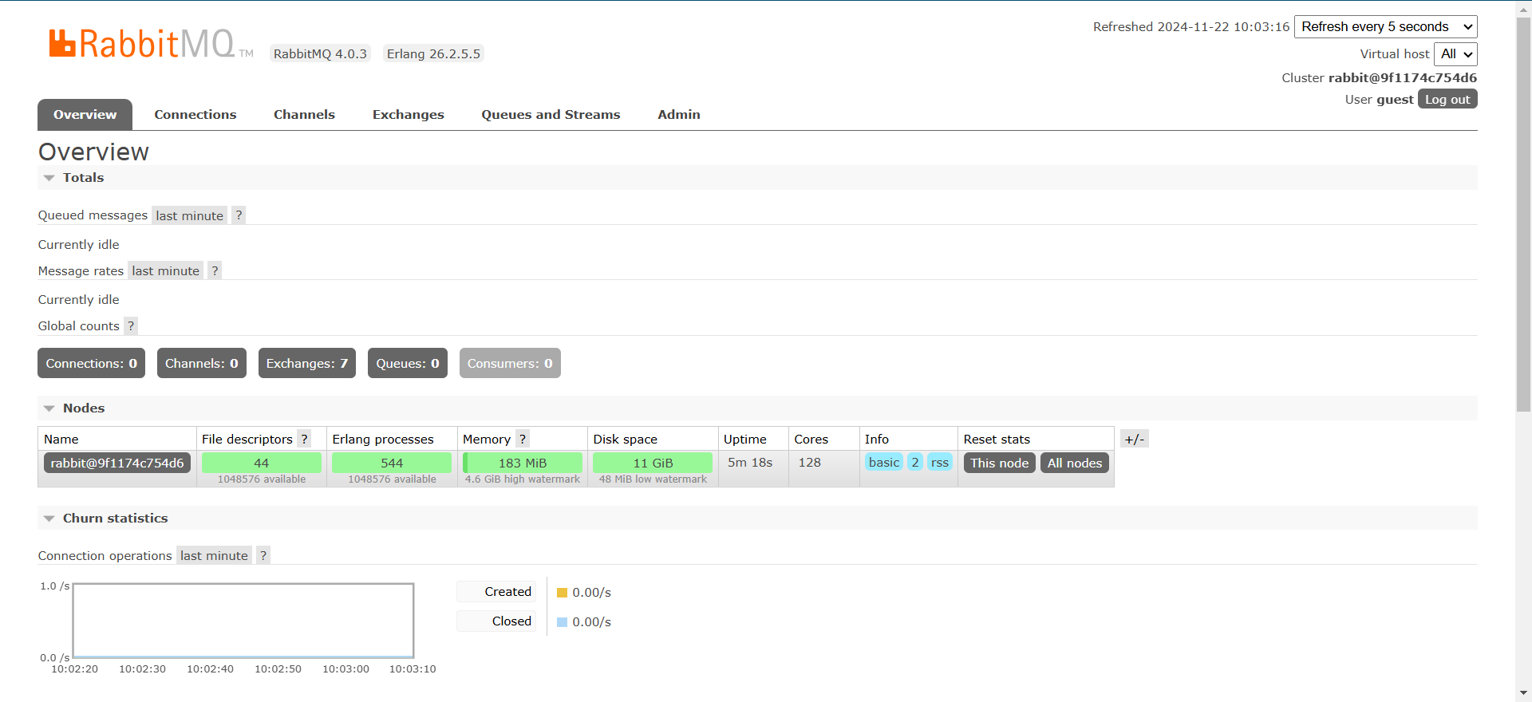This screenshot has width=1532, height=702.
Task: Open help icon next to Queued messages
Action: pos(239,215)
